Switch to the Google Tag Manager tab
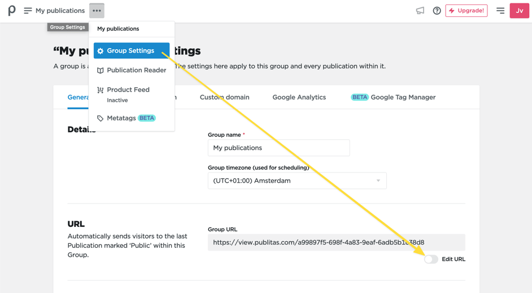This screenshot has width=532, height=293. point(402,97)
